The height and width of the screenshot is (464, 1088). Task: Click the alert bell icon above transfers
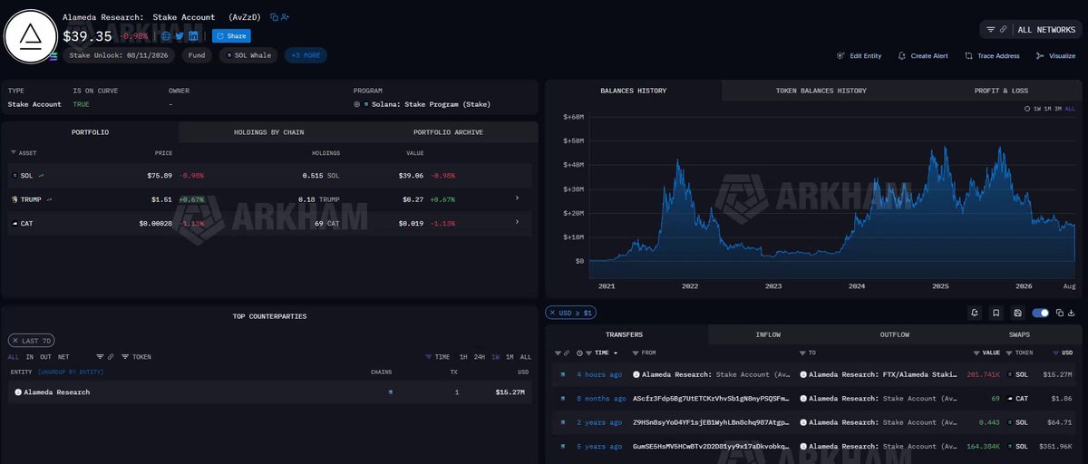[x=975, y=313]
